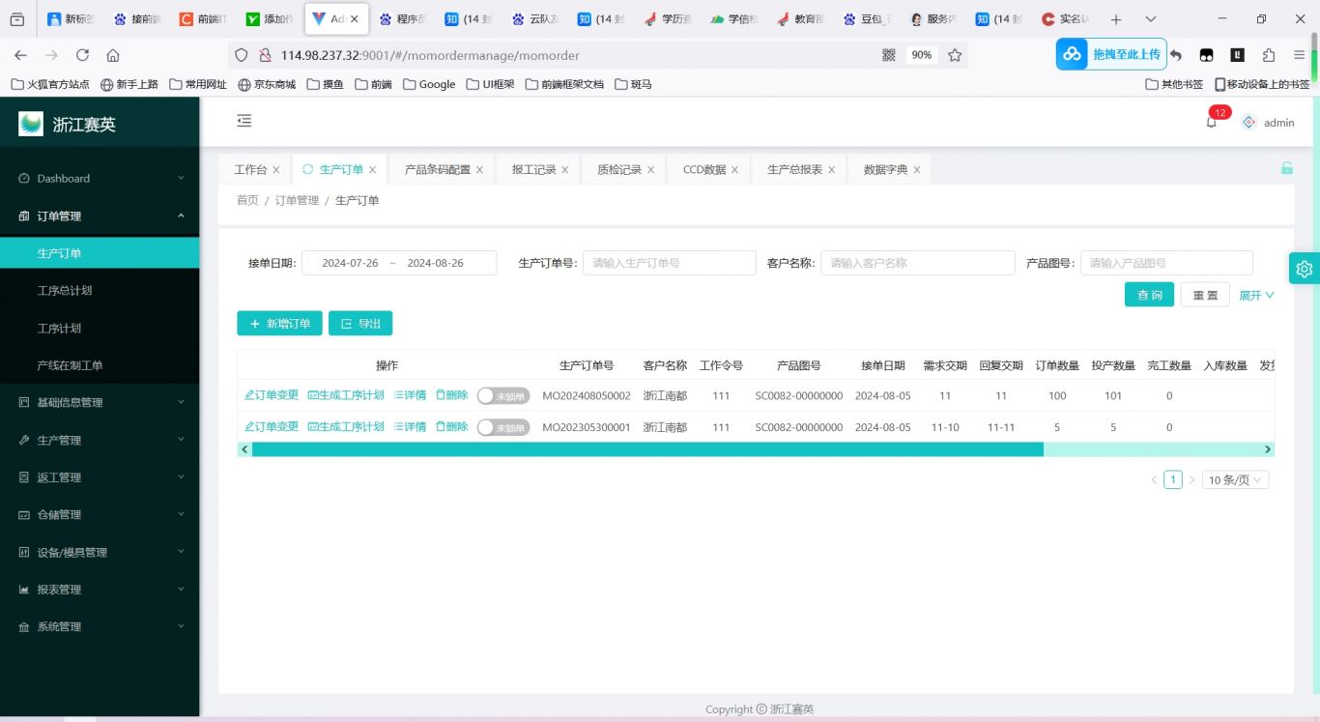The height and width of the screenshot is (722, 1320).
Task: Click the 客户名称 input field
Action: point(918,263)
